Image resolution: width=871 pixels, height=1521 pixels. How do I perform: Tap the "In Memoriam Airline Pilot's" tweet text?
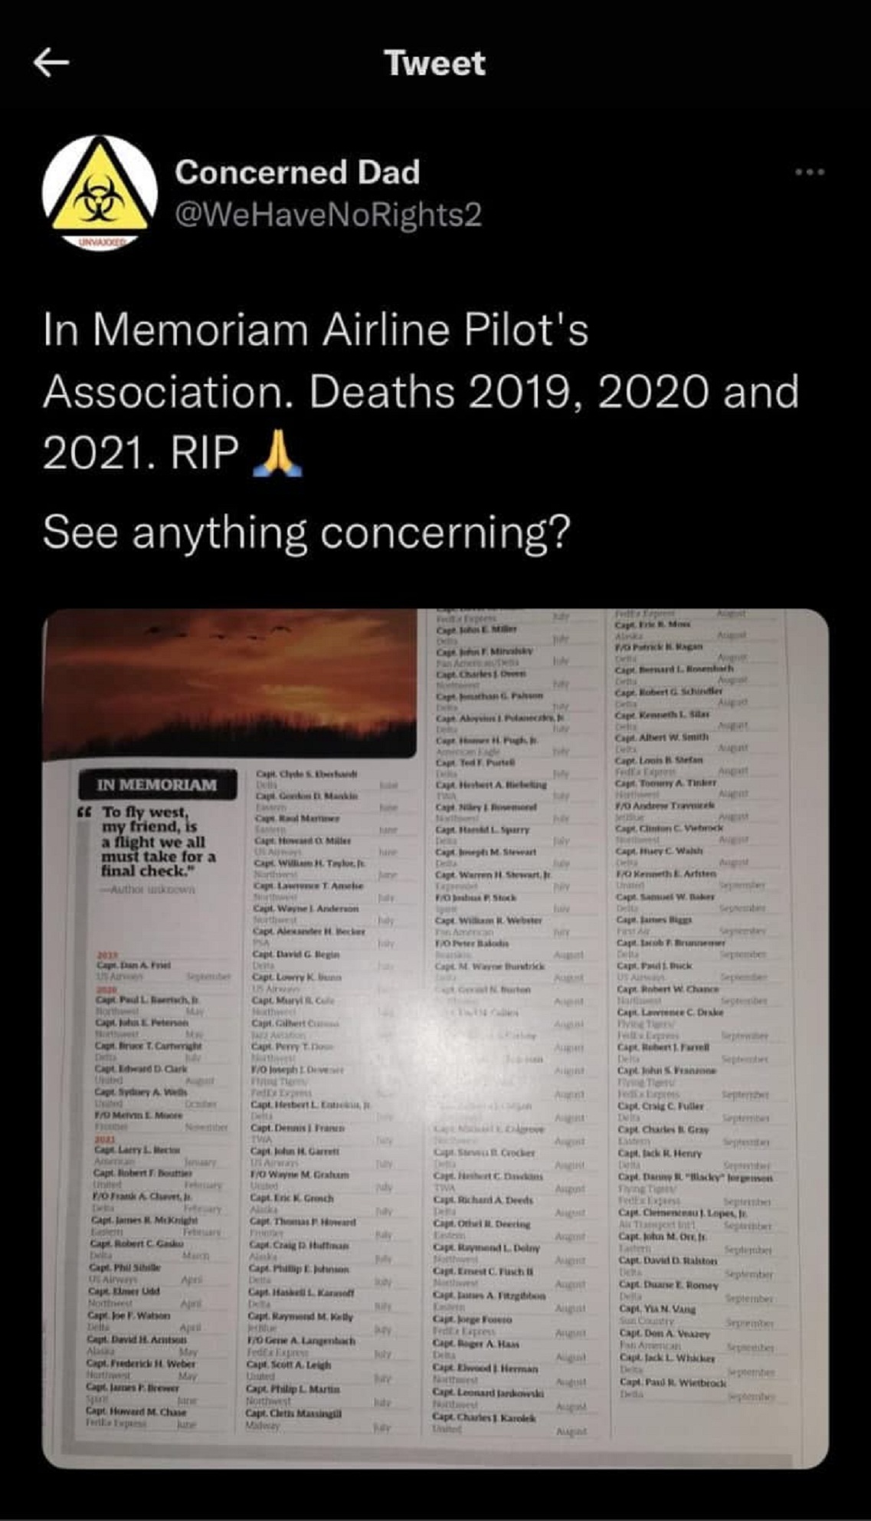[316, 330]
